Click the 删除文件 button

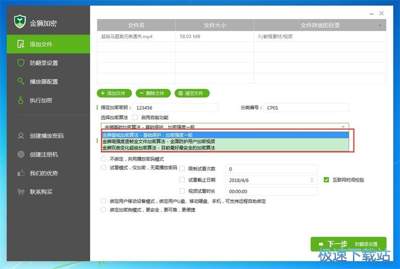[153, 93]
